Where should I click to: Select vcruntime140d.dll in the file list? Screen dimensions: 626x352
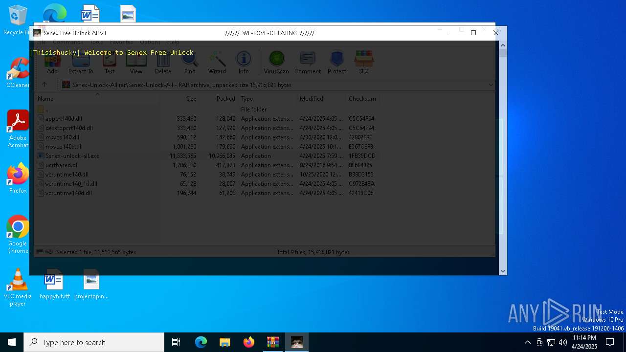click(207, 193)
